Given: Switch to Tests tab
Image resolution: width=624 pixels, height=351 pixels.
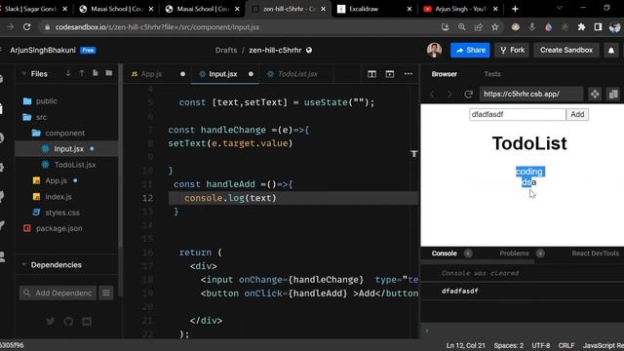Looking at the screenshot, I should point(492,74).
